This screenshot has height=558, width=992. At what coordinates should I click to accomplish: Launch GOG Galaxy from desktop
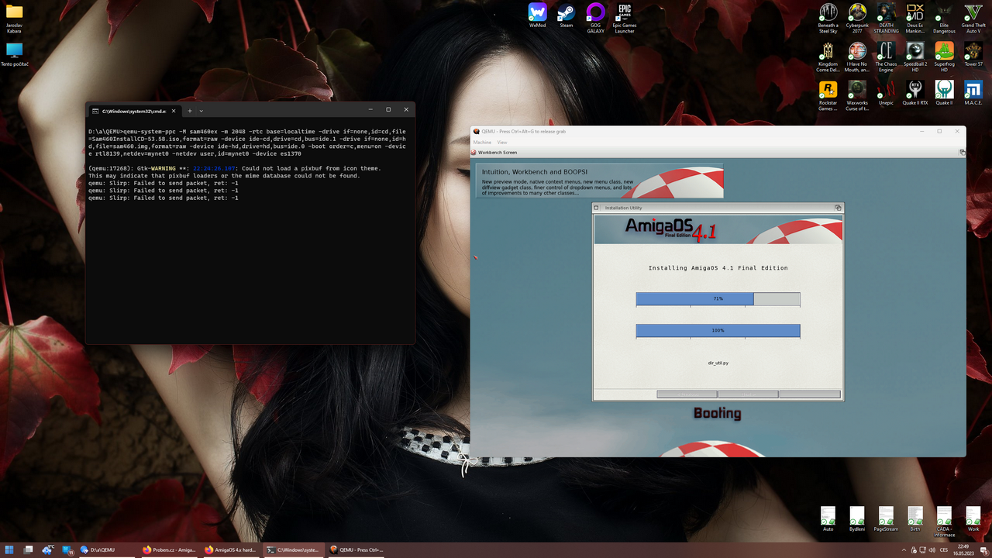(595, 15)
